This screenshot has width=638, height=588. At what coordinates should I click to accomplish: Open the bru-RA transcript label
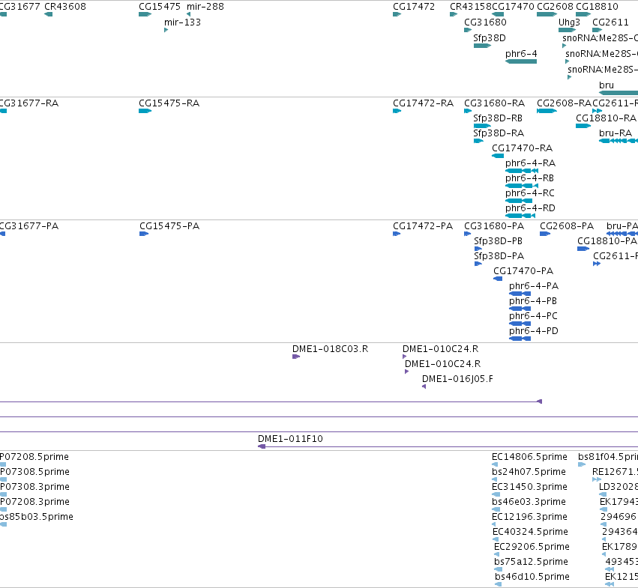pyautogui.click(x=616, y=133)
